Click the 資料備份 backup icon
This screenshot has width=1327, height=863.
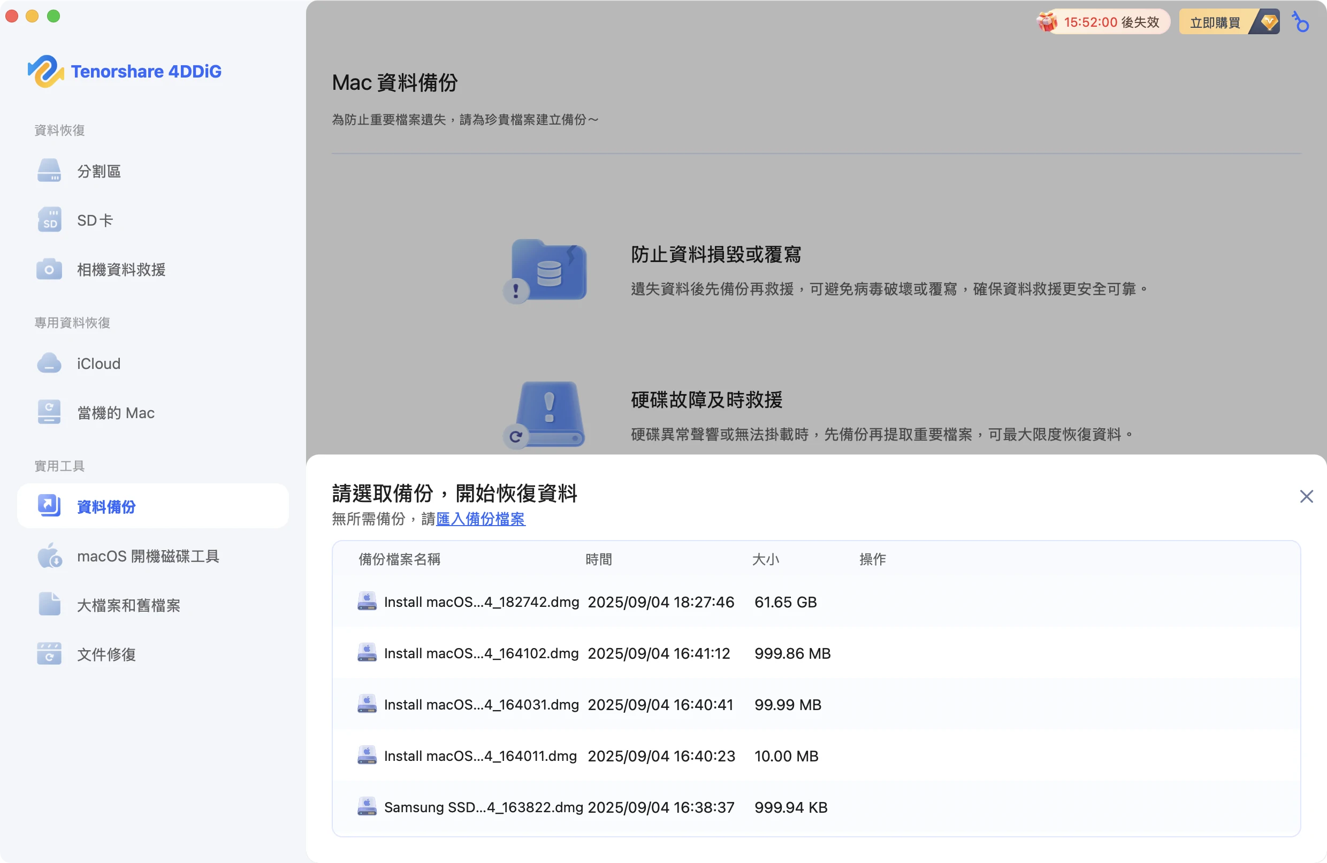tap(49, 506)
